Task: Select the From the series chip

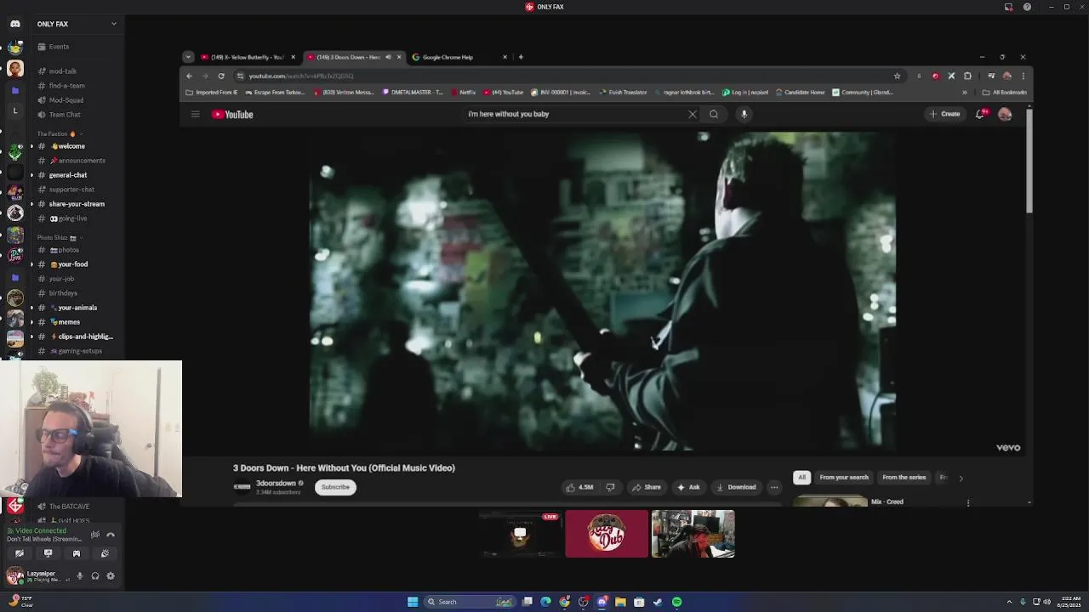Action: pos(904,478)
